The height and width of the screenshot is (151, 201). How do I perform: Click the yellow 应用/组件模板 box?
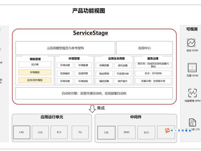click(35, 80)
